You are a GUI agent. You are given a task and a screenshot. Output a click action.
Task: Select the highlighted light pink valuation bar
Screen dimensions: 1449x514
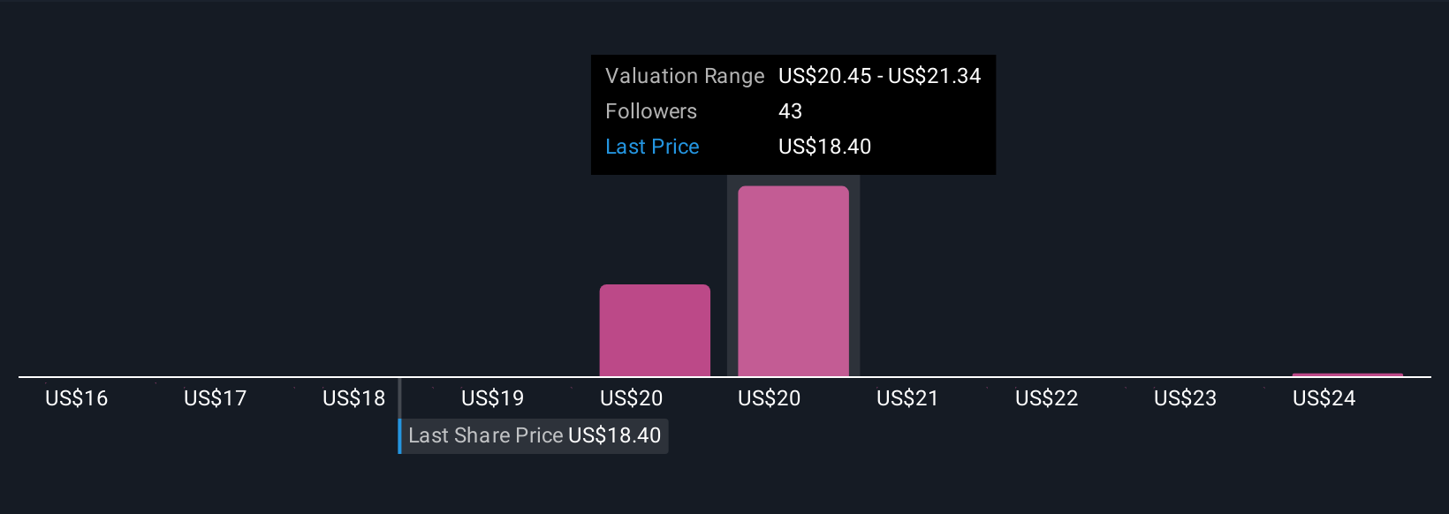793,281
